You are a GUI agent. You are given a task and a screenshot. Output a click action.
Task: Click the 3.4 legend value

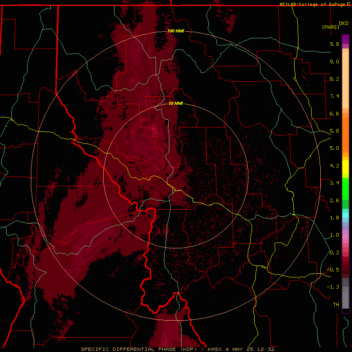(334, 183)
